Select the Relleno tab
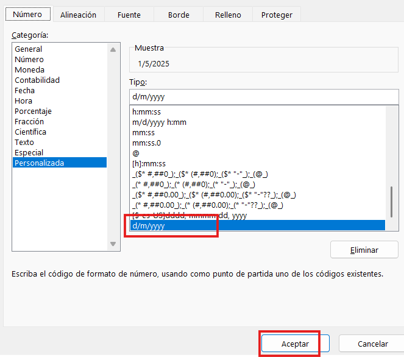Viewport: 404px width, 357px height. [228, 15]
